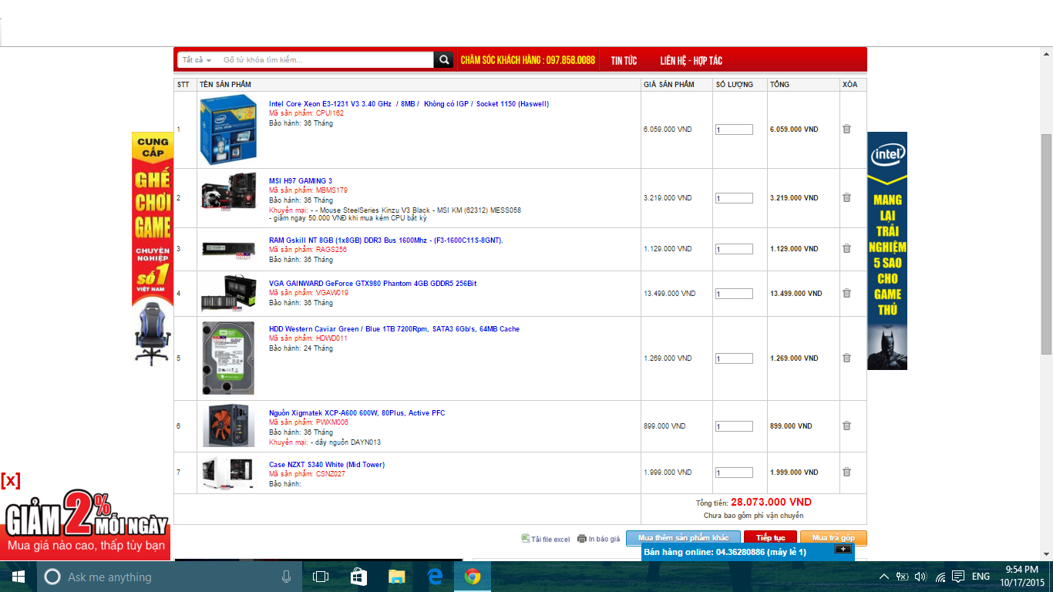Screen dimensions: 1053x592
Task: Edit quantity for RAM Gskill NT 8GB
Action: click(734, 249)
